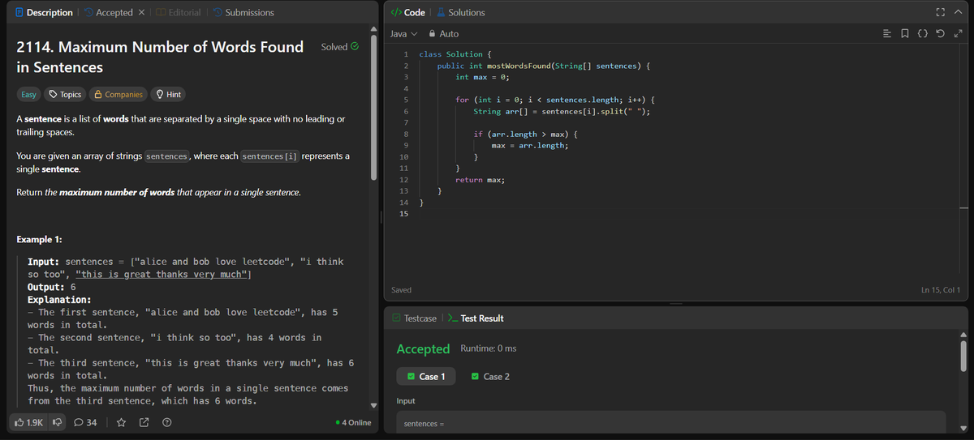Screen dimensions: 974x440
Task: Open the Java language dropdown
Action: [x=403, y=34]
